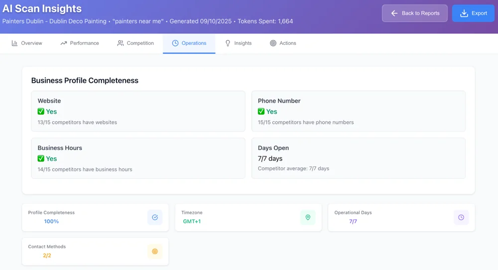Screen dimensions: 498x270
Task: Click the green checkmark under Website
Action: pyautogui.click(x=41, y=112)
